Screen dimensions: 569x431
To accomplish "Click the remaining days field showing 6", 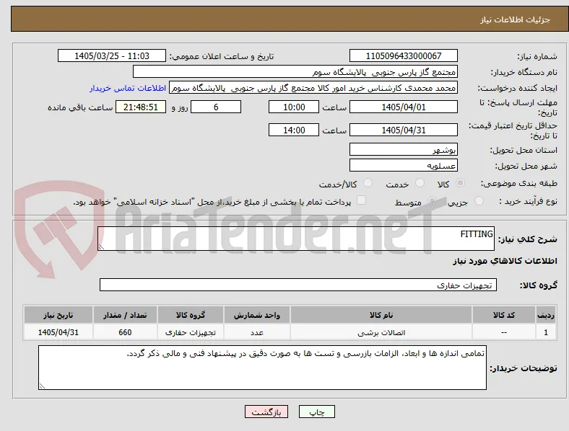I will [216, 107].
